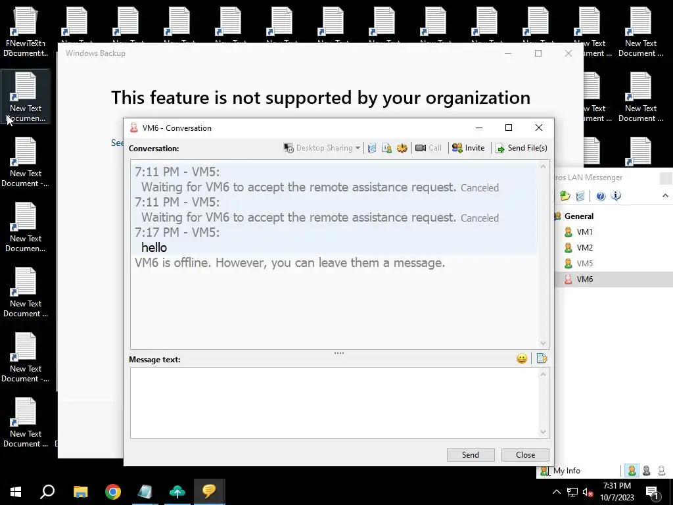Open the emoticon smiley picker

tap(521, 358)
